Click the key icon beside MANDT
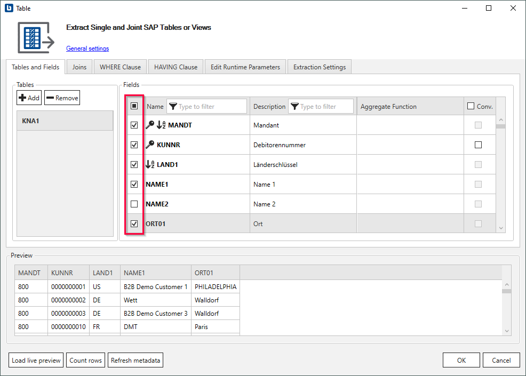 (150, 125)
